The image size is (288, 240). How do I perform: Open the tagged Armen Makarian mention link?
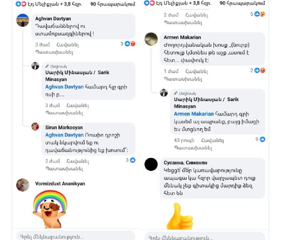click(194, 114)
